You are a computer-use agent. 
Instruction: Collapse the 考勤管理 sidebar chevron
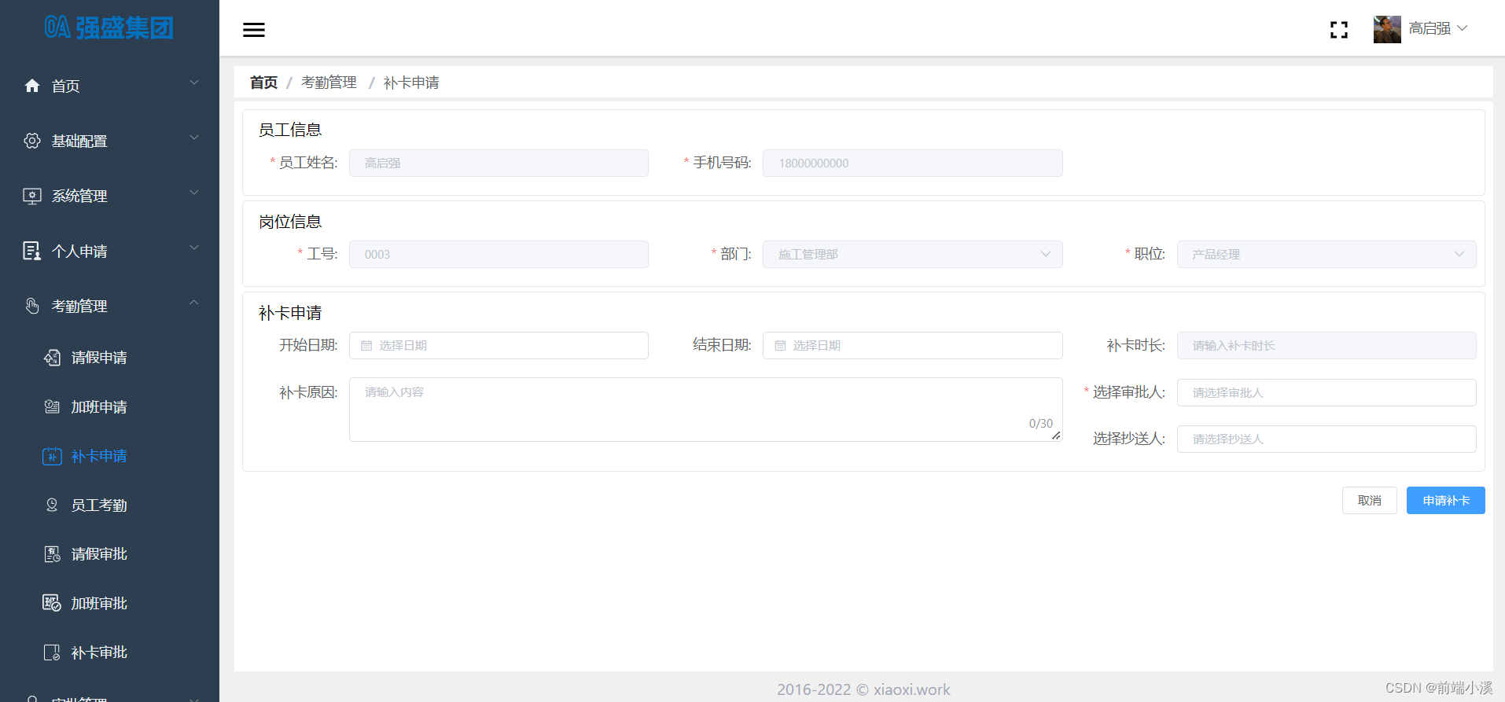194,303
